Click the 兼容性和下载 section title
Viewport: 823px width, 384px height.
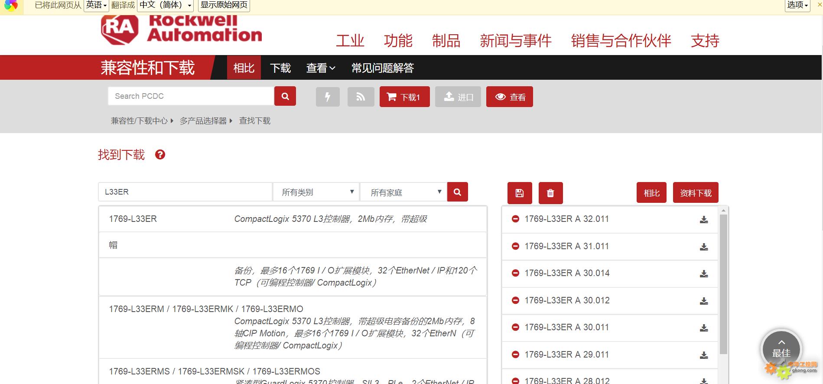[x=148, y=68]
